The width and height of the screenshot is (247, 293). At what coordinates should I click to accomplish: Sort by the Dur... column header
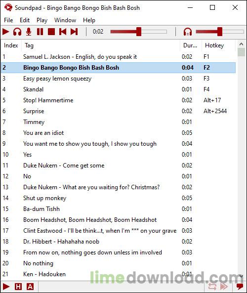point(191,45)
